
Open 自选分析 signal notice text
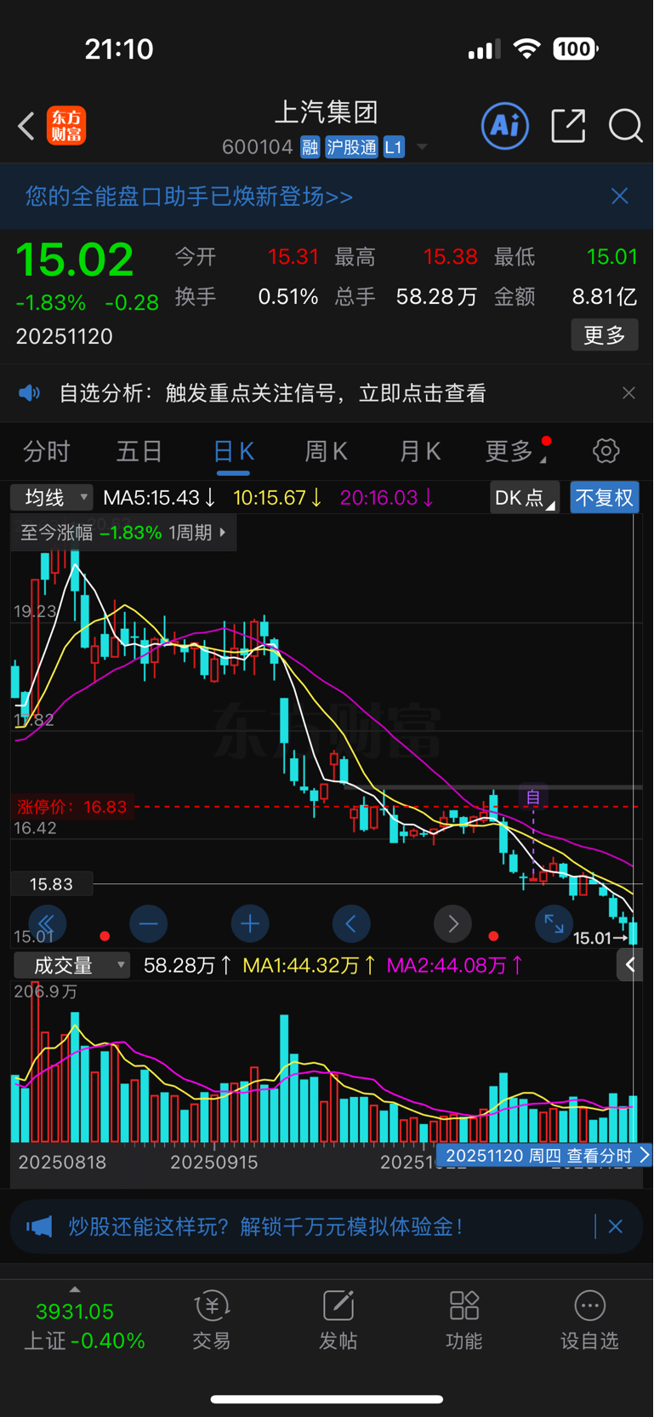(272, 393)
